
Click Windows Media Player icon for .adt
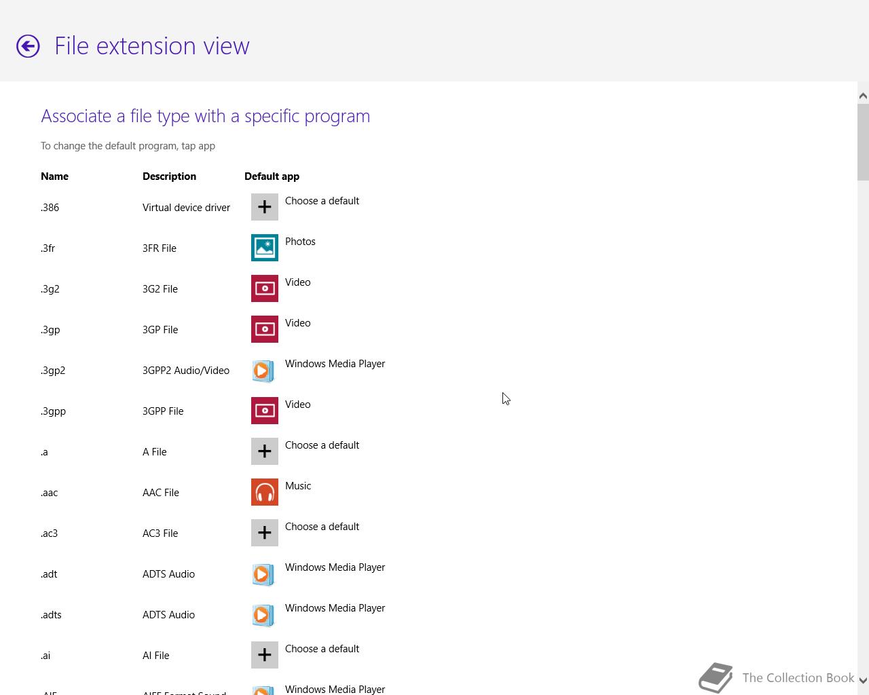pyautogui.click(x=265, y=574)
